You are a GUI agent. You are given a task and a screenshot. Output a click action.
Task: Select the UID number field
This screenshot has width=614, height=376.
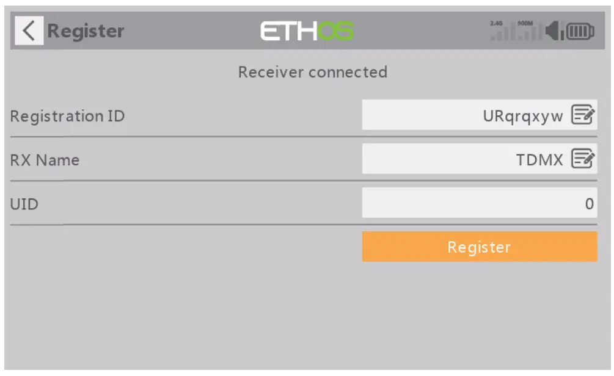pyautogui.click(x=479, y=203)
